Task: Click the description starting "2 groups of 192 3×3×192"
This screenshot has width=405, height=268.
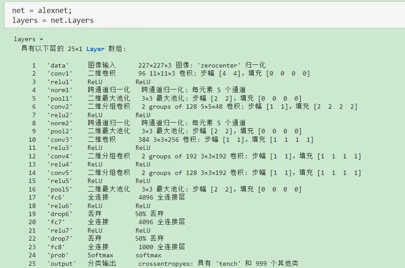Action: click(x=252, y=156)
